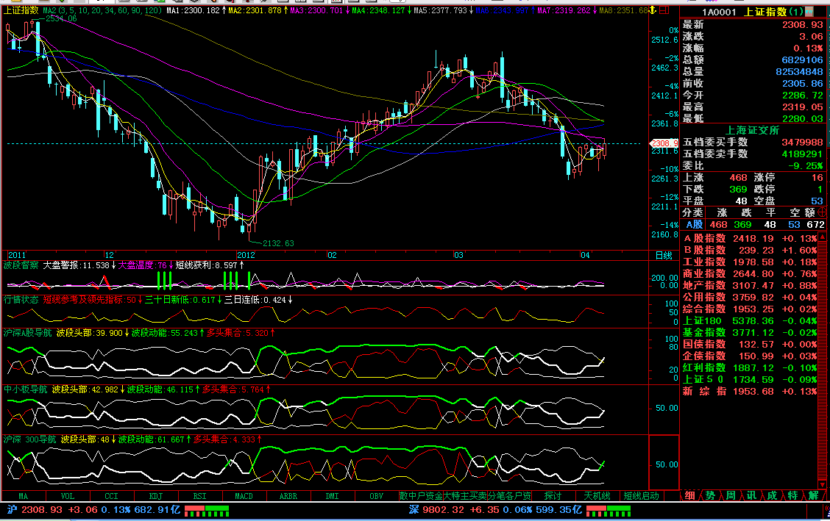Select the RSI indicator tab
Screen dimensions: 830x521
199,496
